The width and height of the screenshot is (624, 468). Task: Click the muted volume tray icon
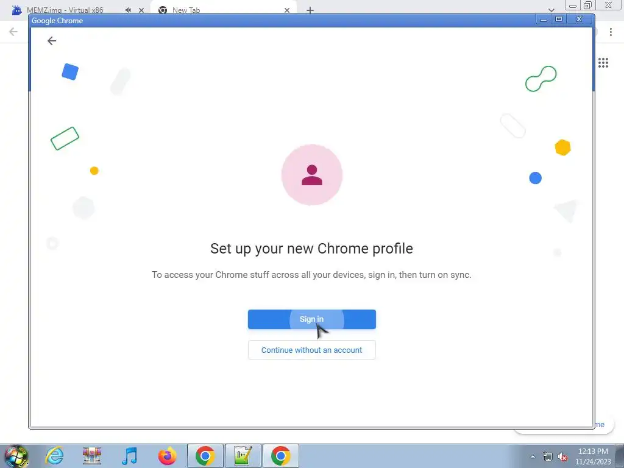click(x=562, y=456)
